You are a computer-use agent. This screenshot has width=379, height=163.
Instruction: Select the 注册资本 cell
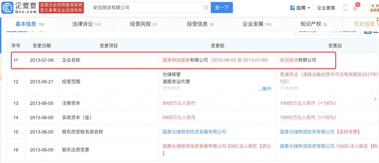click(109, 103)
